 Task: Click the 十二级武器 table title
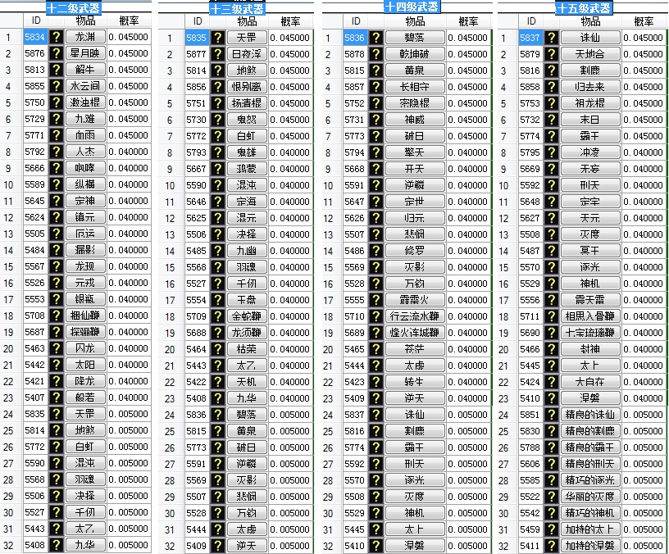(73, 7)
